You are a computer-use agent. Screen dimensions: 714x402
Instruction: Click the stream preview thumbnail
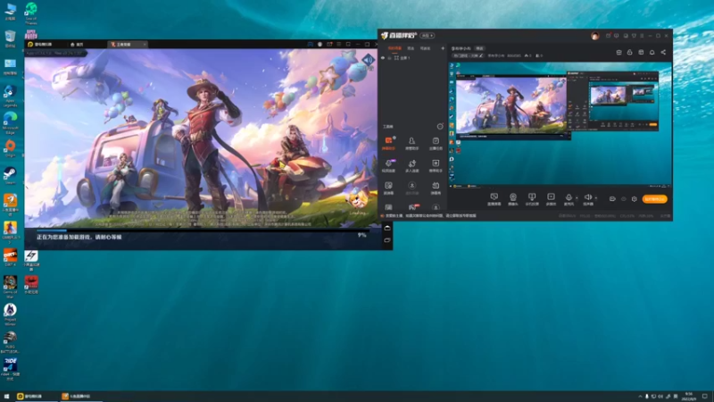coord(560,123)
